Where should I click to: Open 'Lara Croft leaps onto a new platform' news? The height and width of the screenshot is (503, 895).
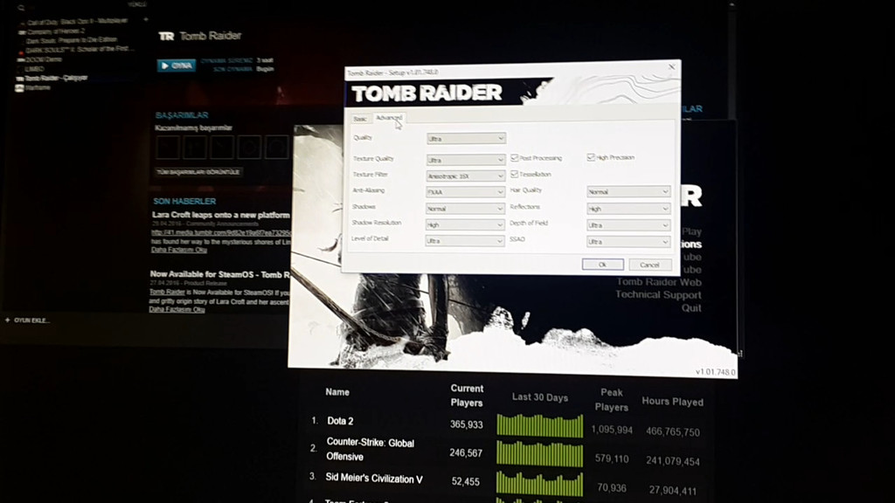[221, 215]
